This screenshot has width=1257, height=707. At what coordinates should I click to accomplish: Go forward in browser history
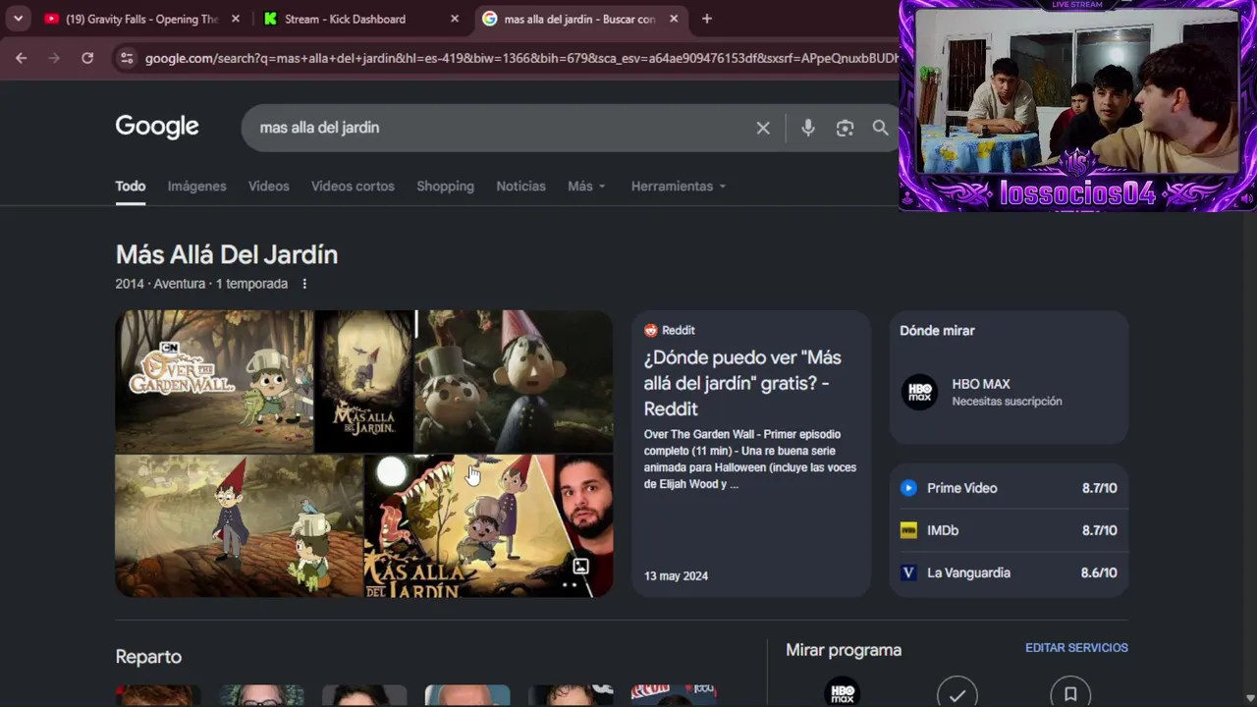[x=54, y=58]
